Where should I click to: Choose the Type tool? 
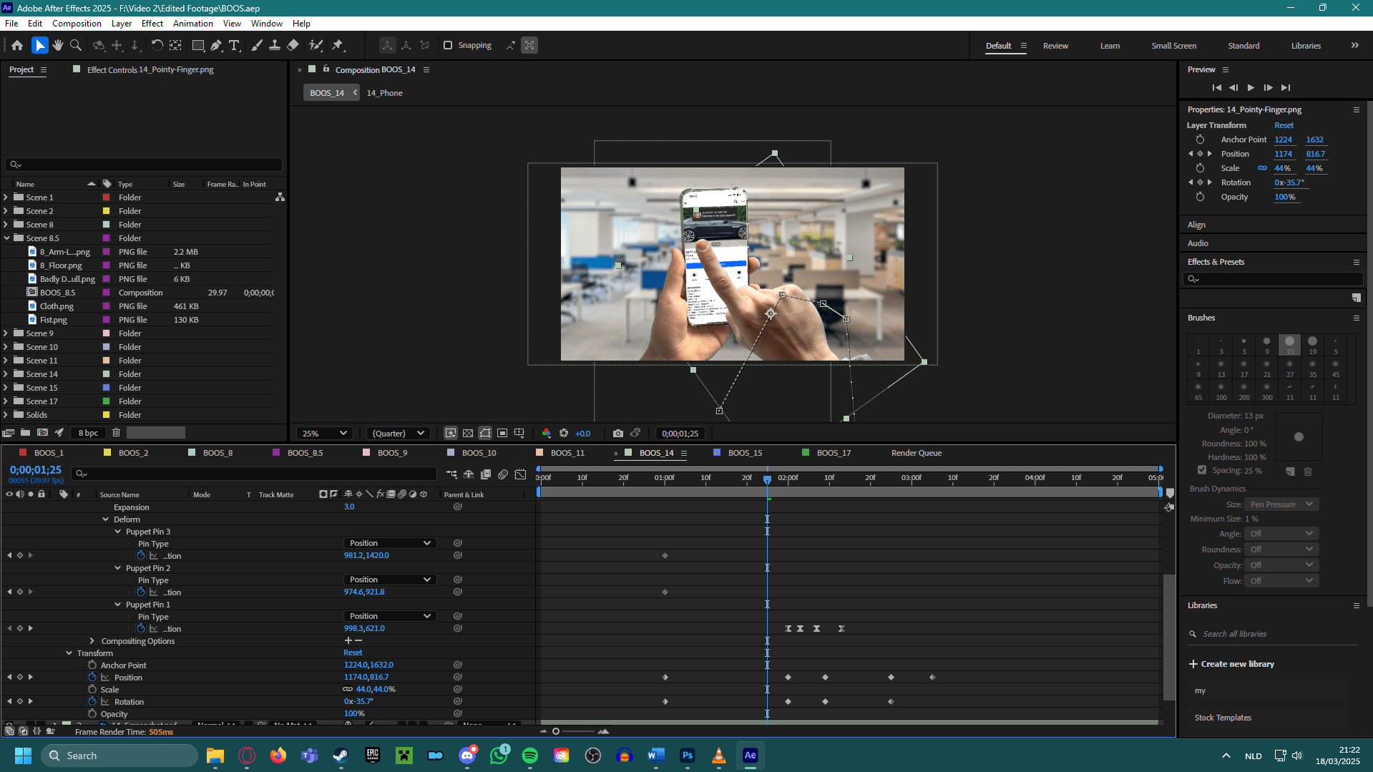click(x=234, y=45)
